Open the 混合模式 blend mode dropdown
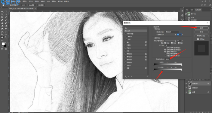Viewport: 212px width, 113px height. [172, 32]
